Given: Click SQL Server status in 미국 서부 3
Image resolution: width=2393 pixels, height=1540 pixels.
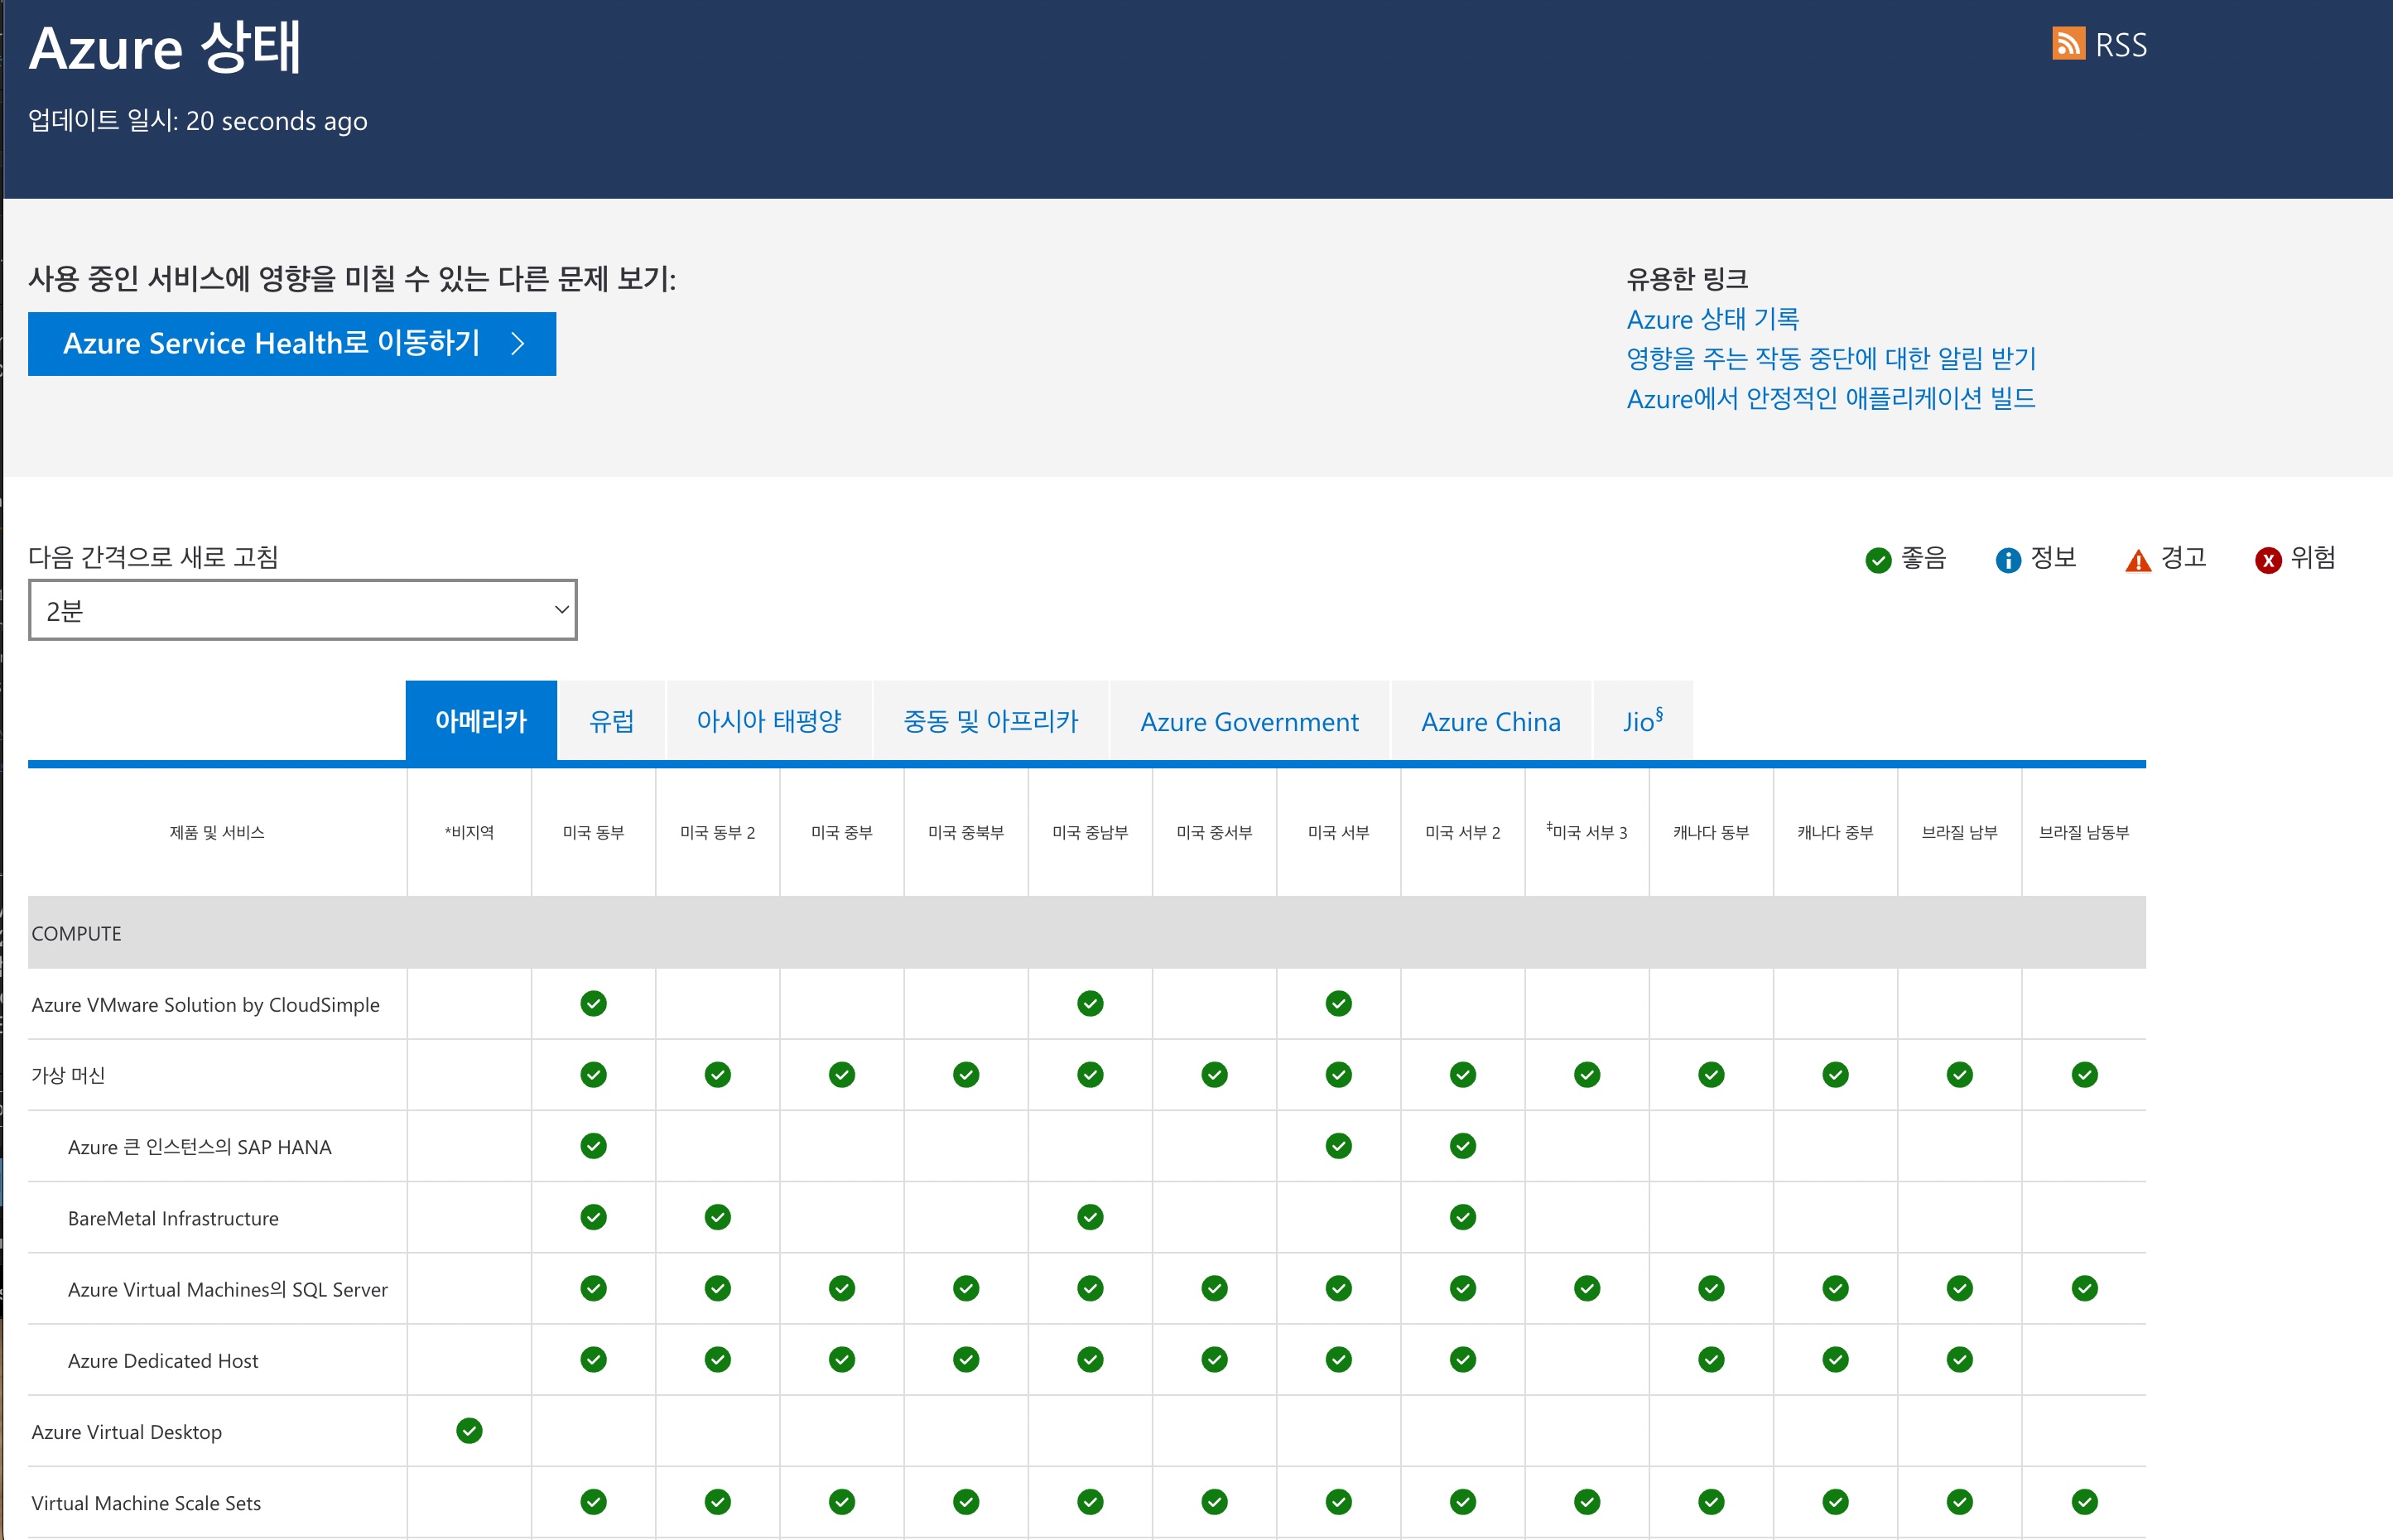Looking at the screenshot, I should coord(1586,1288).
